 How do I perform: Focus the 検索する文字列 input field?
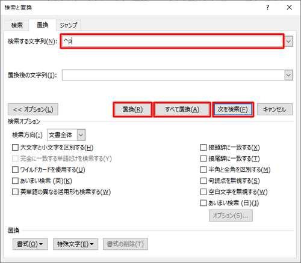[x=172, y=41]
